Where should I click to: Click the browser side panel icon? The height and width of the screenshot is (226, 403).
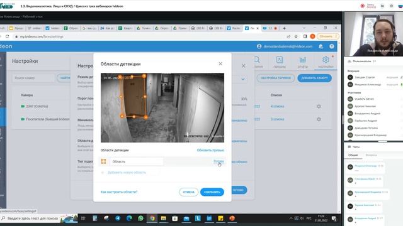click(305, 36)
